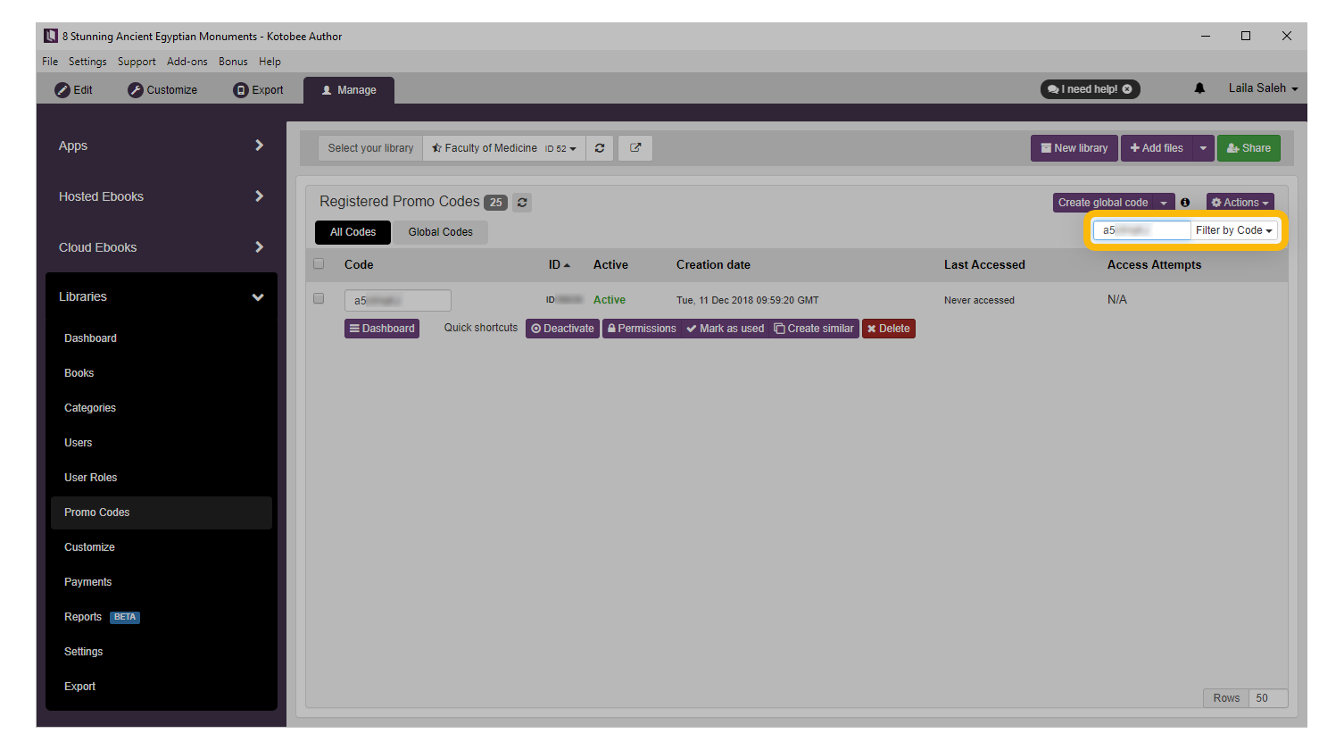Refresh the registered promo codes list
The image size is (1344, 750).
tap(522, 203)
